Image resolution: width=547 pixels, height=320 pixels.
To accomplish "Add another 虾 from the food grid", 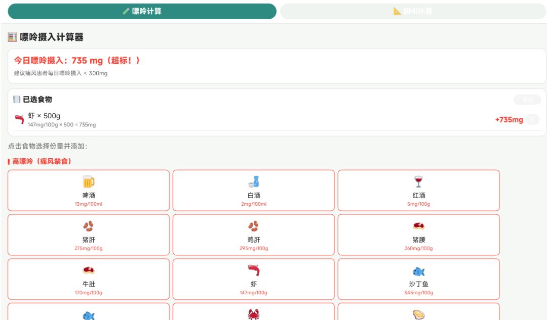I will [254, 279].
